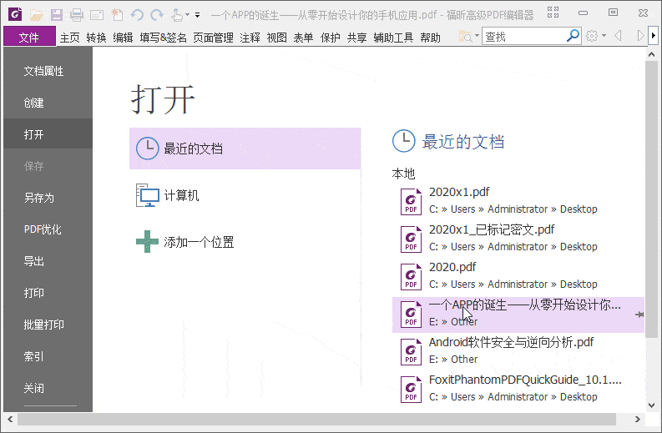Click the fullscreen toggle icon in title bar

553,13
